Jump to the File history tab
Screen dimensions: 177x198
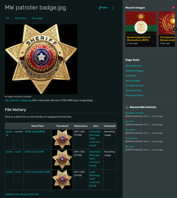coord(21,18)
